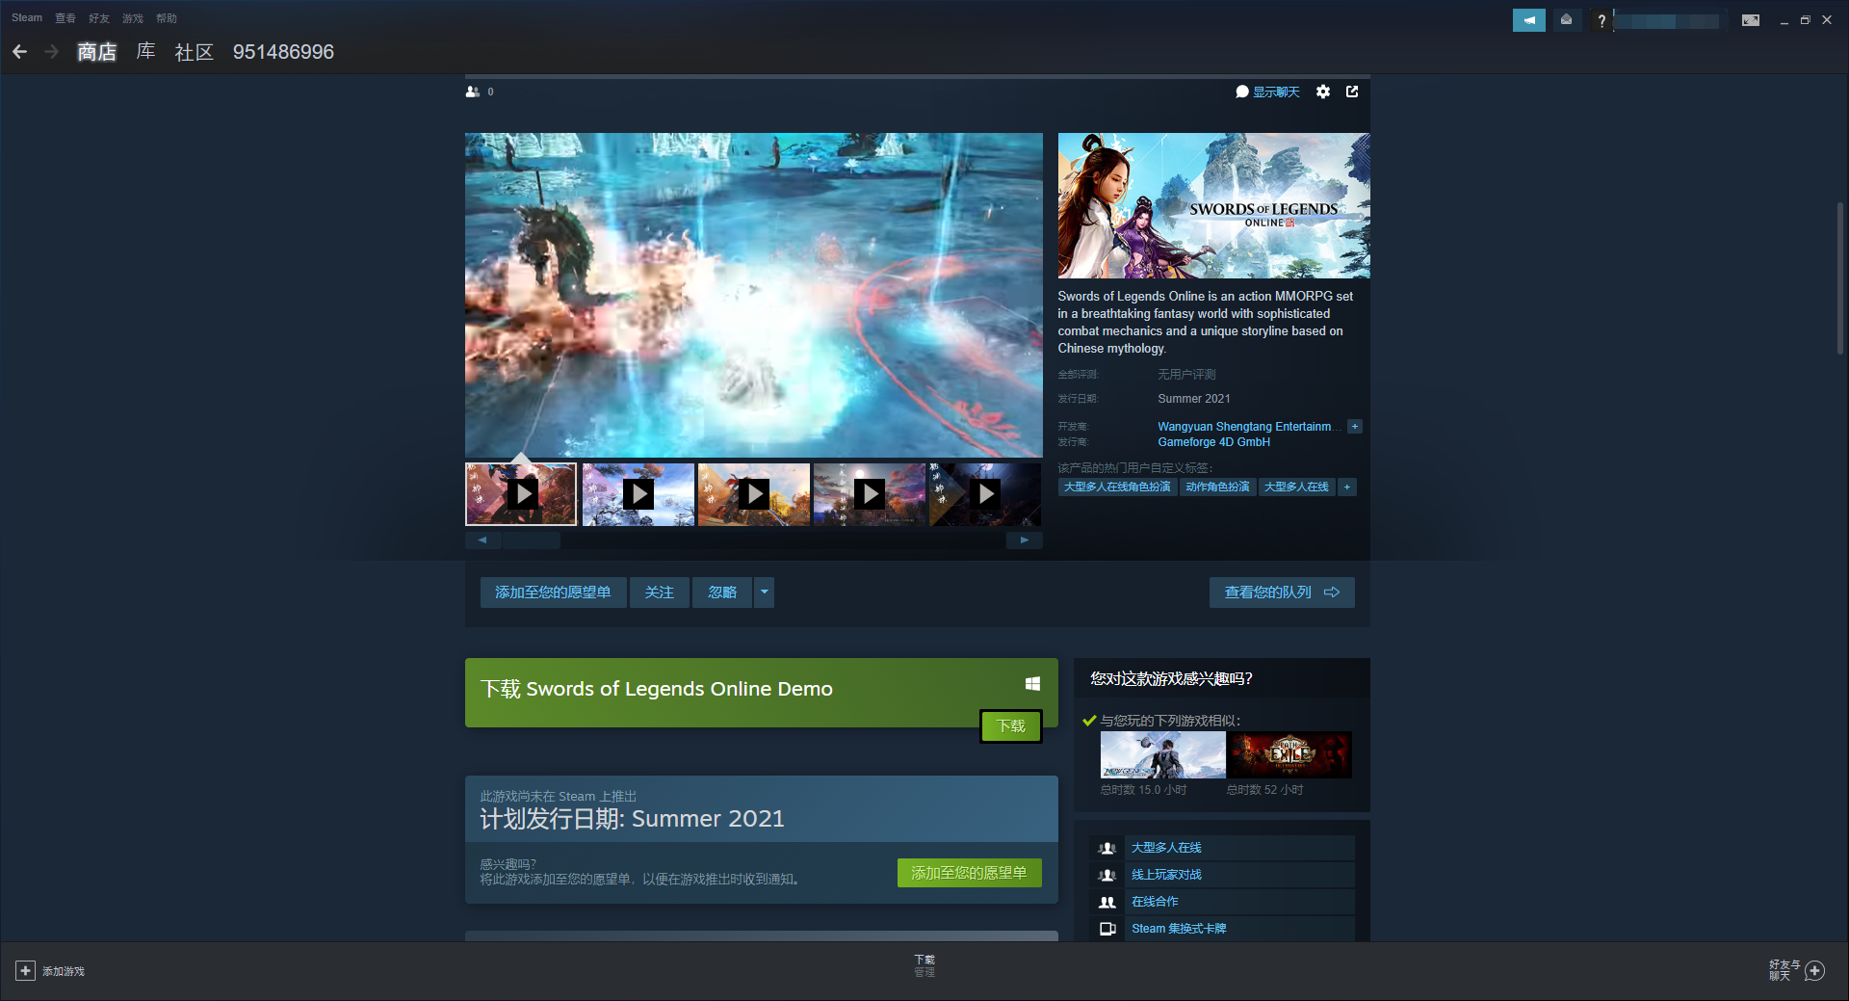The image size is (1849, 1001).
Task: Click the account name dropdown in title bar
Action: pos(1670,20)
